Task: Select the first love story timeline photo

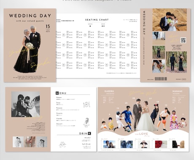Action: click(109, 144)
